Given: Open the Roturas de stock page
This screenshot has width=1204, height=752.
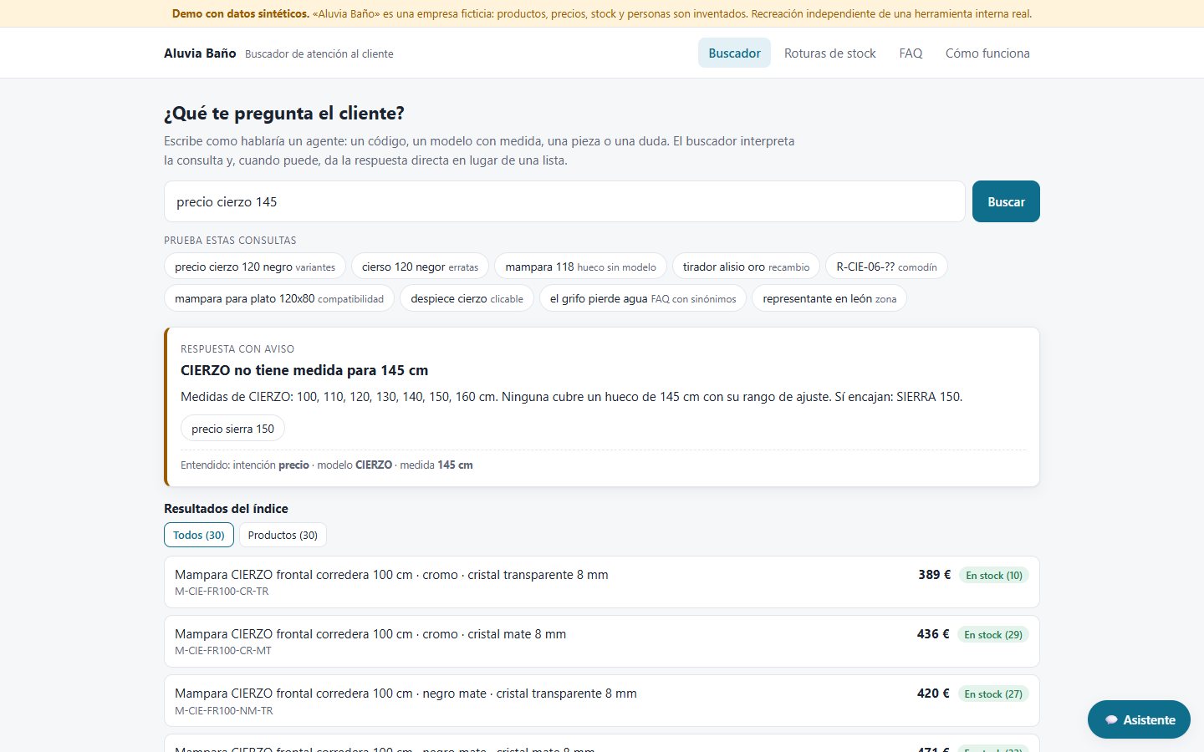Looking at the screenshot, I should tap(830, 53).
